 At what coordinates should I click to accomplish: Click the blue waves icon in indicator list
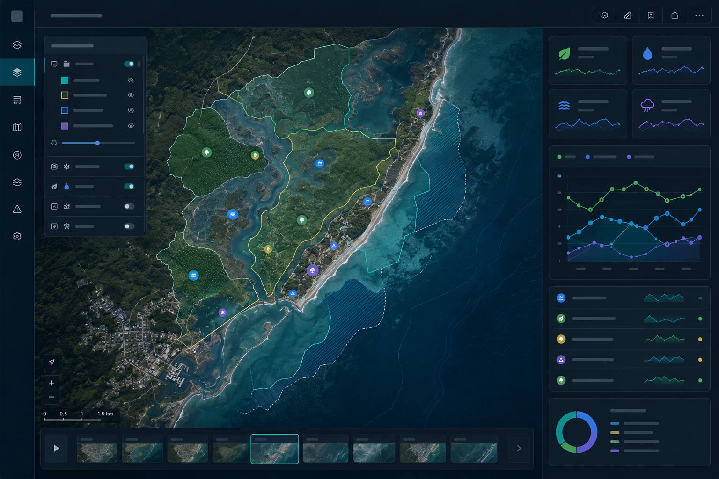pyautogui.click(x=561, y=298)
